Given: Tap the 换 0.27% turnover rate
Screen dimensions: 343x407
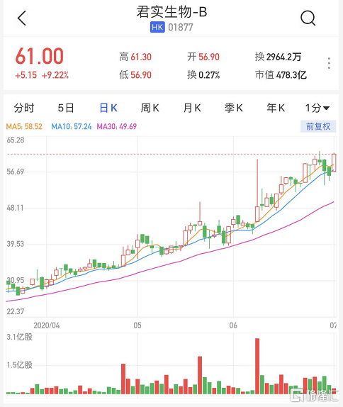Looking at the screenshot, I should tap(203, 75).
